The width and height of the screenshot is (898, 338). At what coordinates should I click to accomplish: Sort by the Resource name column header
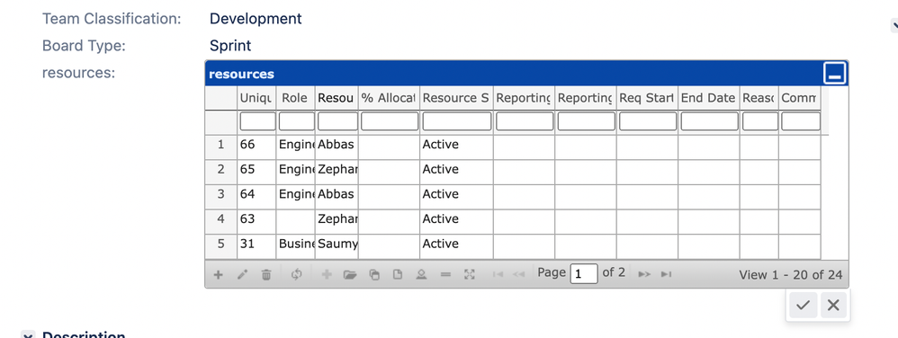(337, 98)
